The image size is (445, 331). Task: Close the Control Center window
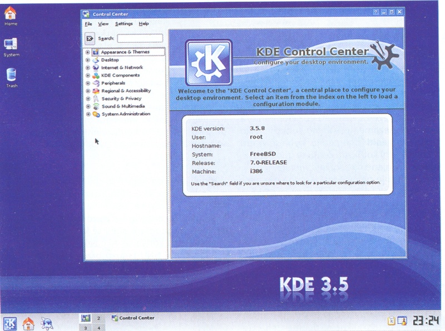pyautogui.click(x=399, y=12)
